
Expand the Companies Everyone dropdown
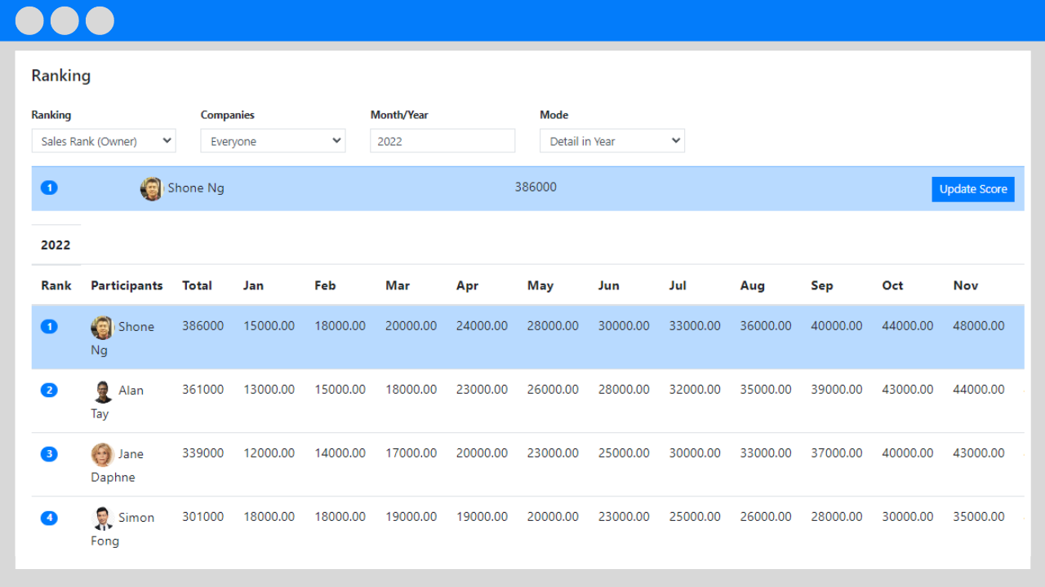(273, 141)
